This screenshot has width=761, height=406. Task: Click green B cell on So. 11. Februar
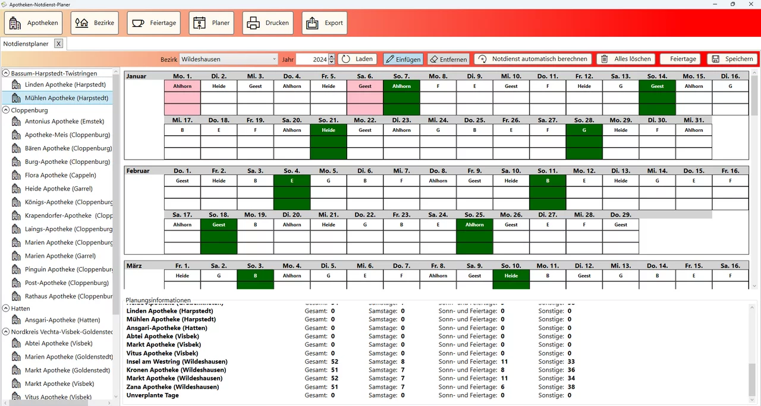(548, 180)
